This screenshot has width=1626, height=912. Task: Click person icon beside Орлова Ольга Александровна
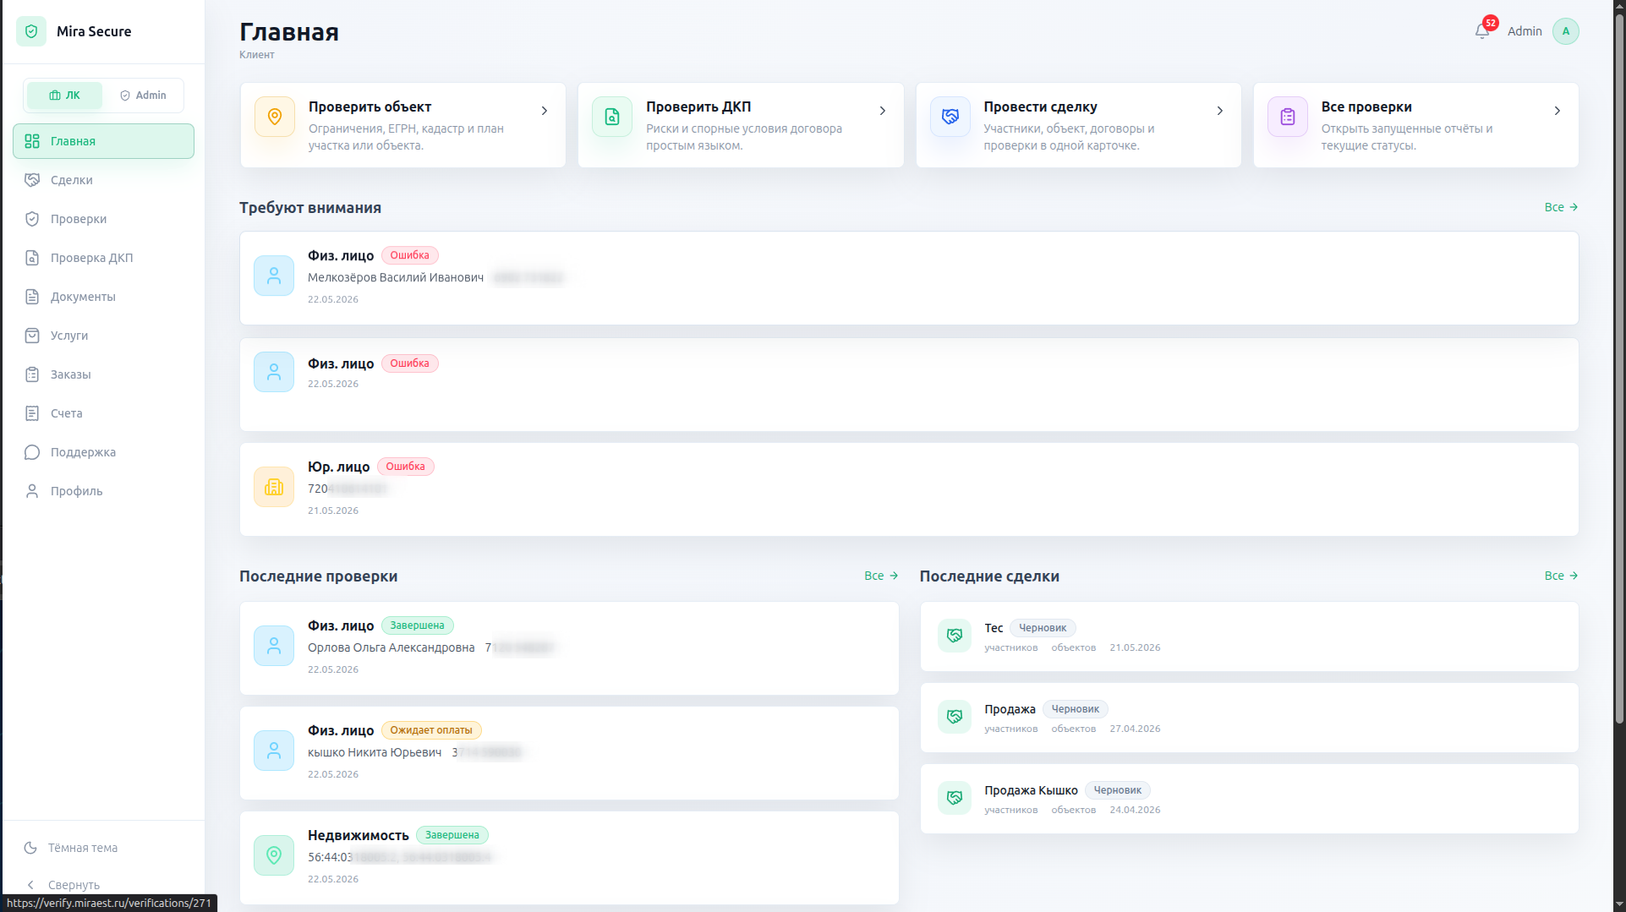pos(274,646)
